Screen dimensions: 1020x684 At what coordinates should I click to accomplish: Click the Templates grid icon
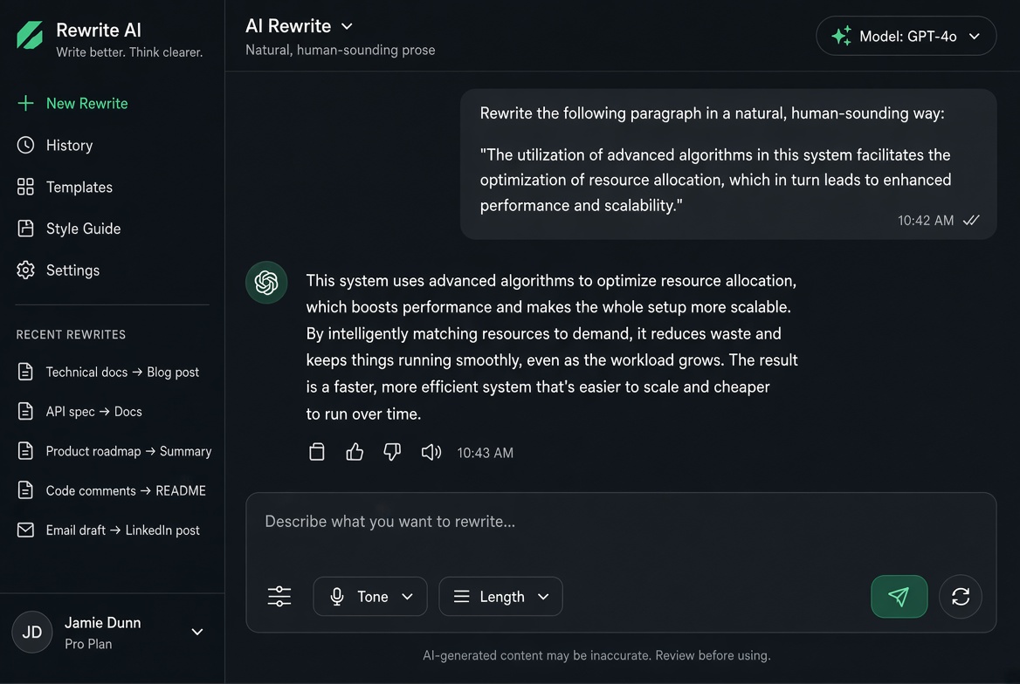[x=25, y=187]
